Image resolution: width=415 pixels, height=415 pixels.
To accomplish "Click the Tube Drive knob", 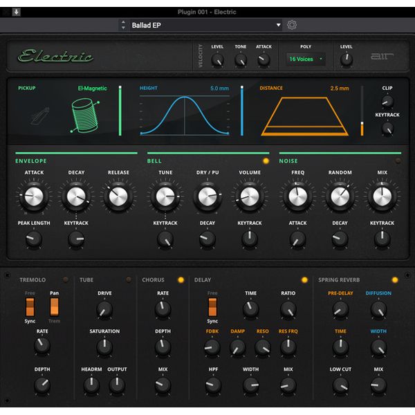I will pos(104,310).
